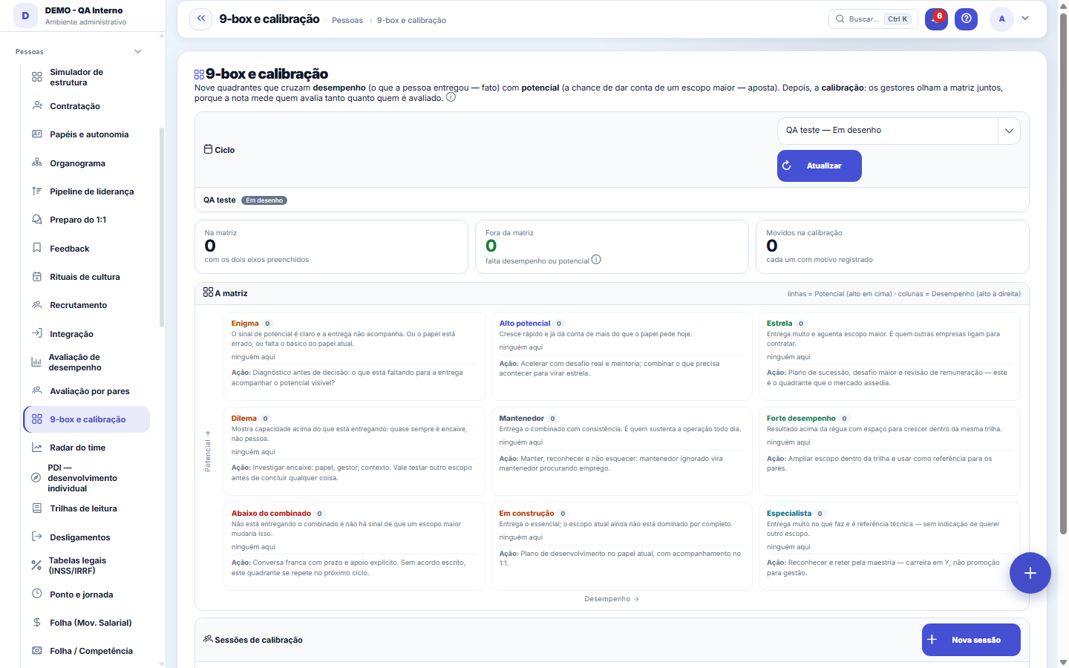Viewport: 1069px width, 668px height.
Task: Click the Rituais de cultura calendar icon
Action: (37, 277)
